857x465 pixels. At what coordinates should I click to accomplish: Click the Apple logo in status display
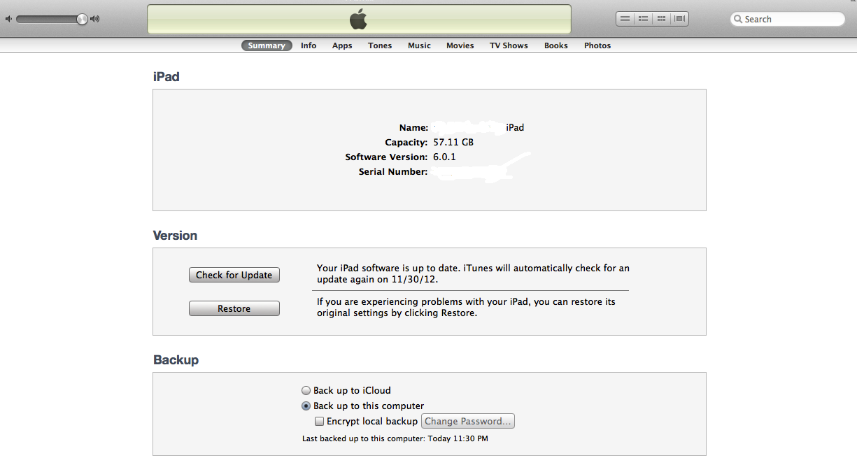point(358,19)
